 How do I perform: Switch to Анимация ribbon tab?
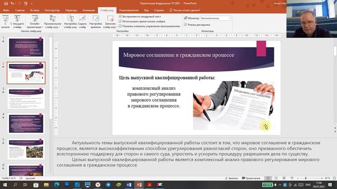[x=88, y=10]
